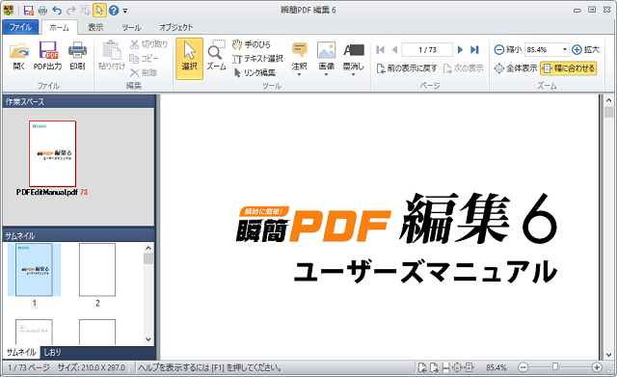Open the quick access toolbar customize arrow

(125, 11)
